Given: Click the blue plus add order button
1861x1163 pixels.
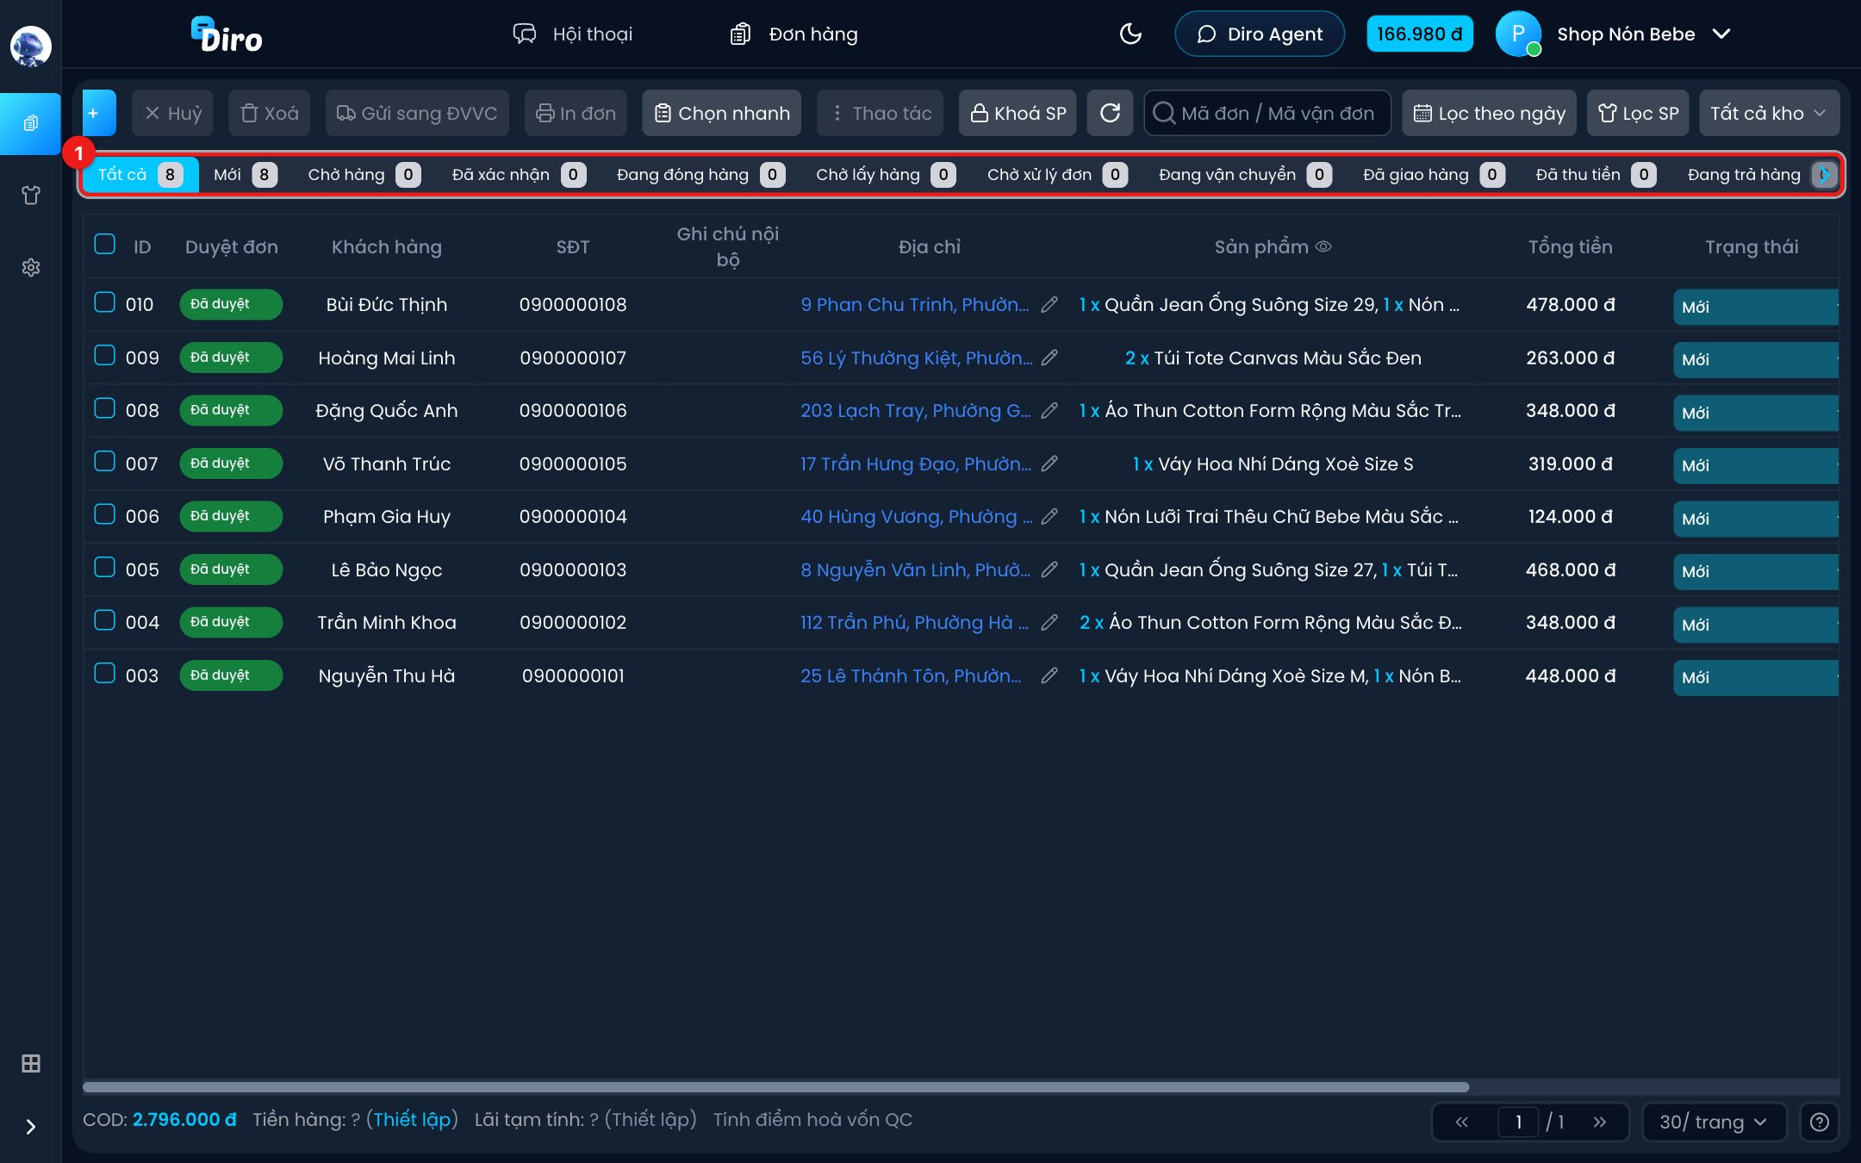Looking at the screenshot, I should [x=98, y=113].
